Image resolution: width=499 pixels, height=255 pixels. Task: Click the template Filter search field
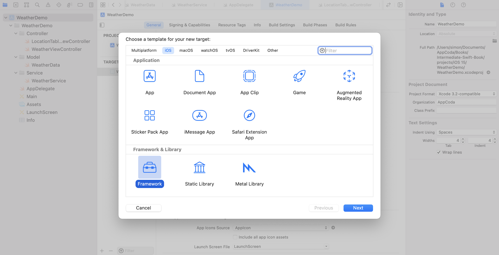(347, 51)
